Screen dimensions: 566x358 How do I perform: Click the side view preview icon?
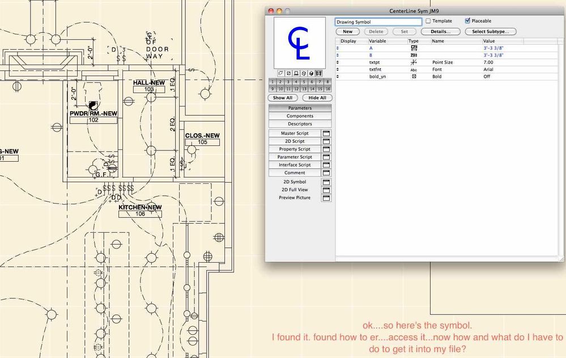tap(296, 73)
